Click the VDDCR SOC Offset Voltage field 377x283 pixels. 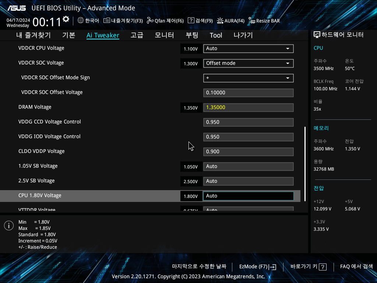[x=249, y=93]
